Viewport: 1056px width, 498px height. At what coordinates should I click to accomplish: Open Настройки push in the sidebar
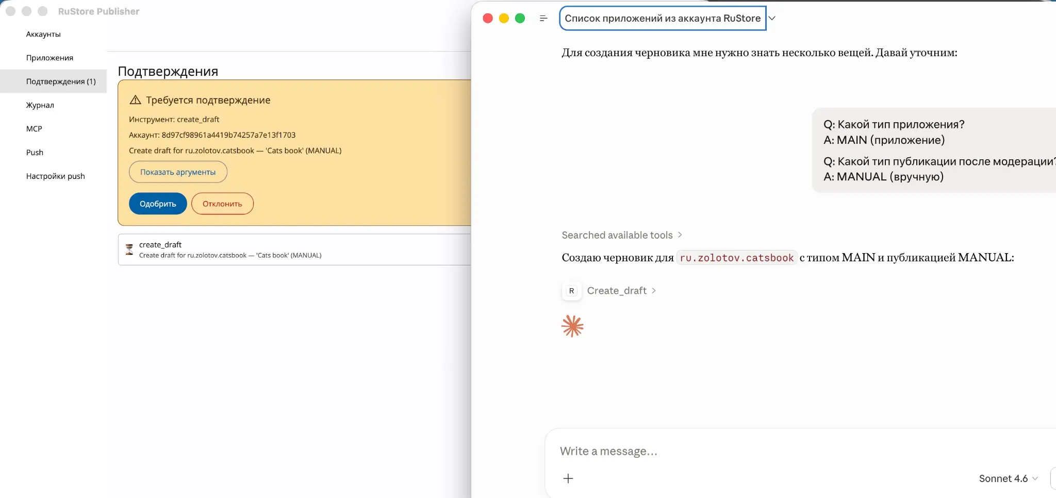coord(55,176)
